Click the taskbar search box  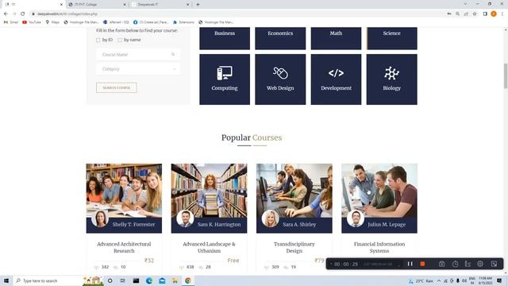(x=48, y=280)
